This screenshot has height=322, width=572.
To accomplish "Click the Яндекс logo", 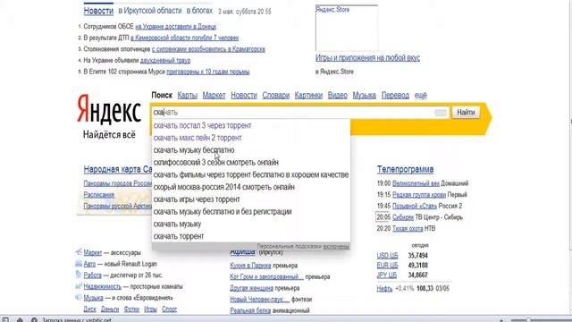I will [109, 109].
